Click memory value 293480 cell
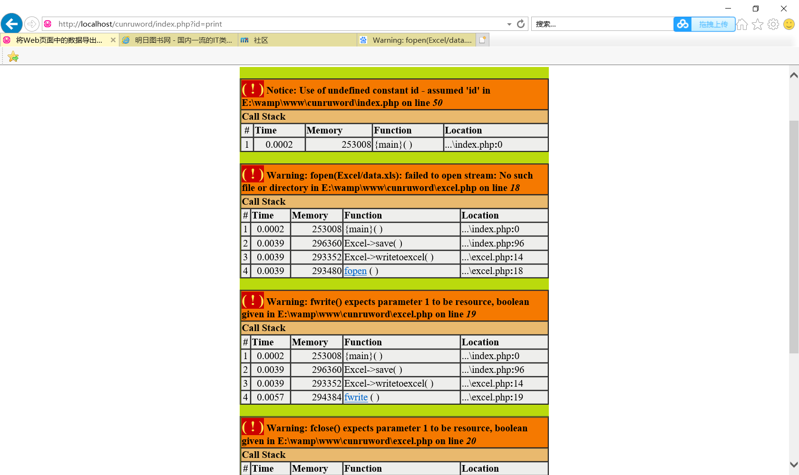This screenshot has width=799, height=475. pos(317,271)
